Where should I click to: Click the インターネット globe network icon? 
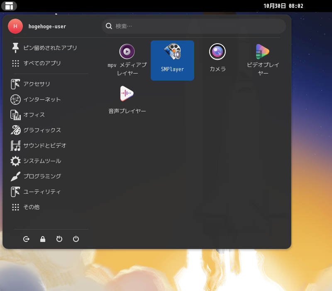tap(15, 99)
